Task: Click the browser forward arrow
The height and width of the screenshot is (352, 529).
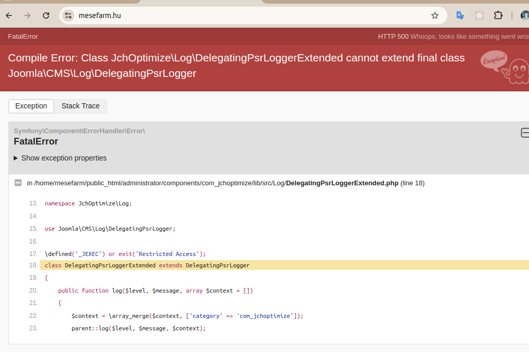Action: pos(27,15)
